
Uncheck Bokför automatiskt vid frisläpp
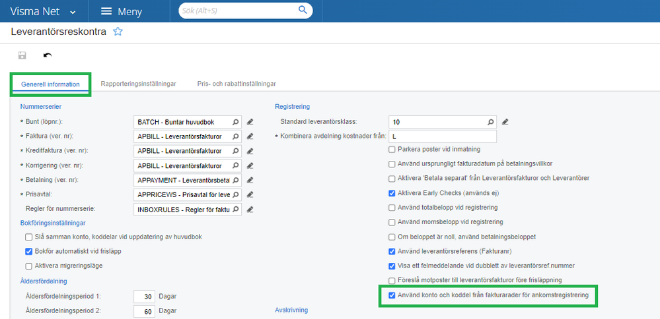click(28, 251)
